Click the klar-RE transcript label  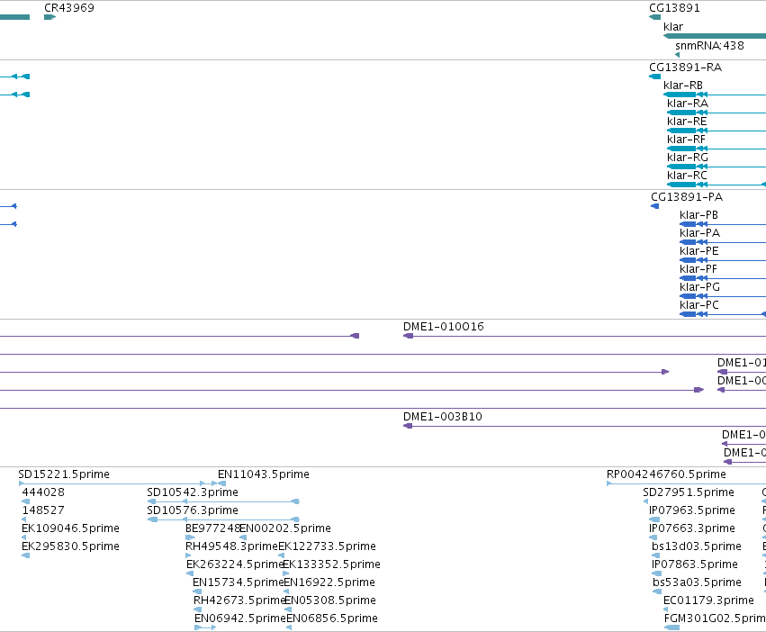tap(687, 122)
